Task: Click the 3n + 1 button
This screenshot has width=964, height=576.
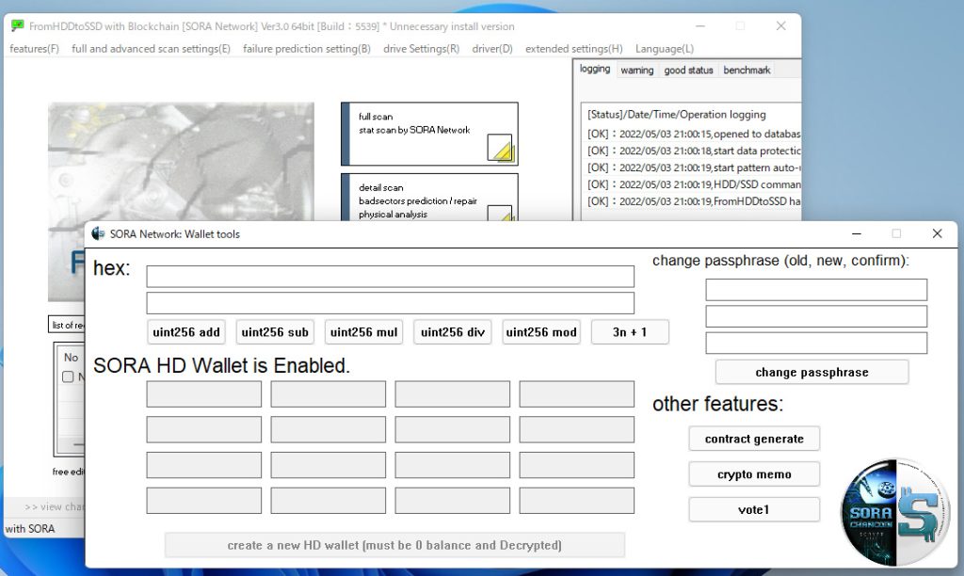Action: pos(630,332)
